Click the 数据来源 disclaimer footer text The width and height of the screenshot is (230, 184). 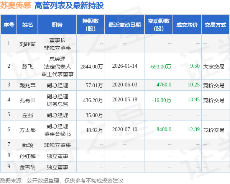(x=62, y=181)
